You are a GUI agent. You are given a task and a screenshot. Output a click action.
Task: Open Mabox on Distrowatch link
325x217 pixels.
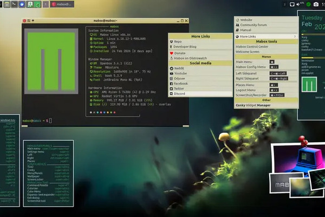tap(200, 59)
